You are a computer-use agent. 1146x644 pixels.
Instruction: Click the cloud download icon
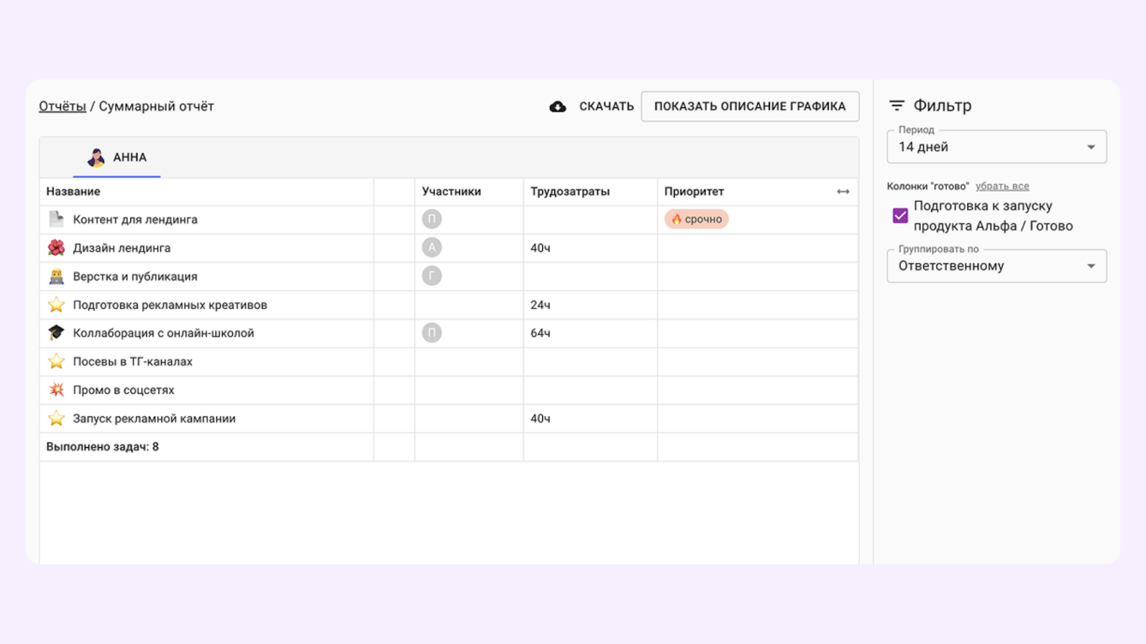point(557,107)
